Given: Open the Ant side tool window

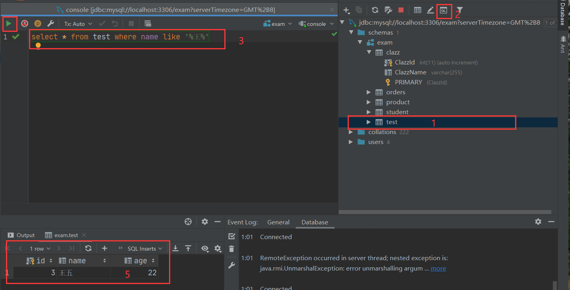Looking at the screenshot, I should click(562, 44).
